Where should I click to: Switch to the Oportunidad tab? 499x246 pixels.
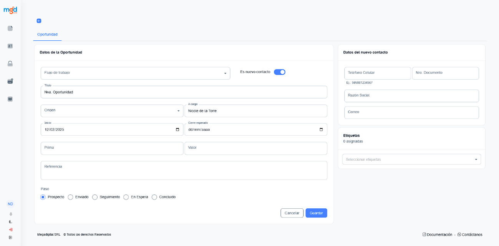[x=47, y=35]
